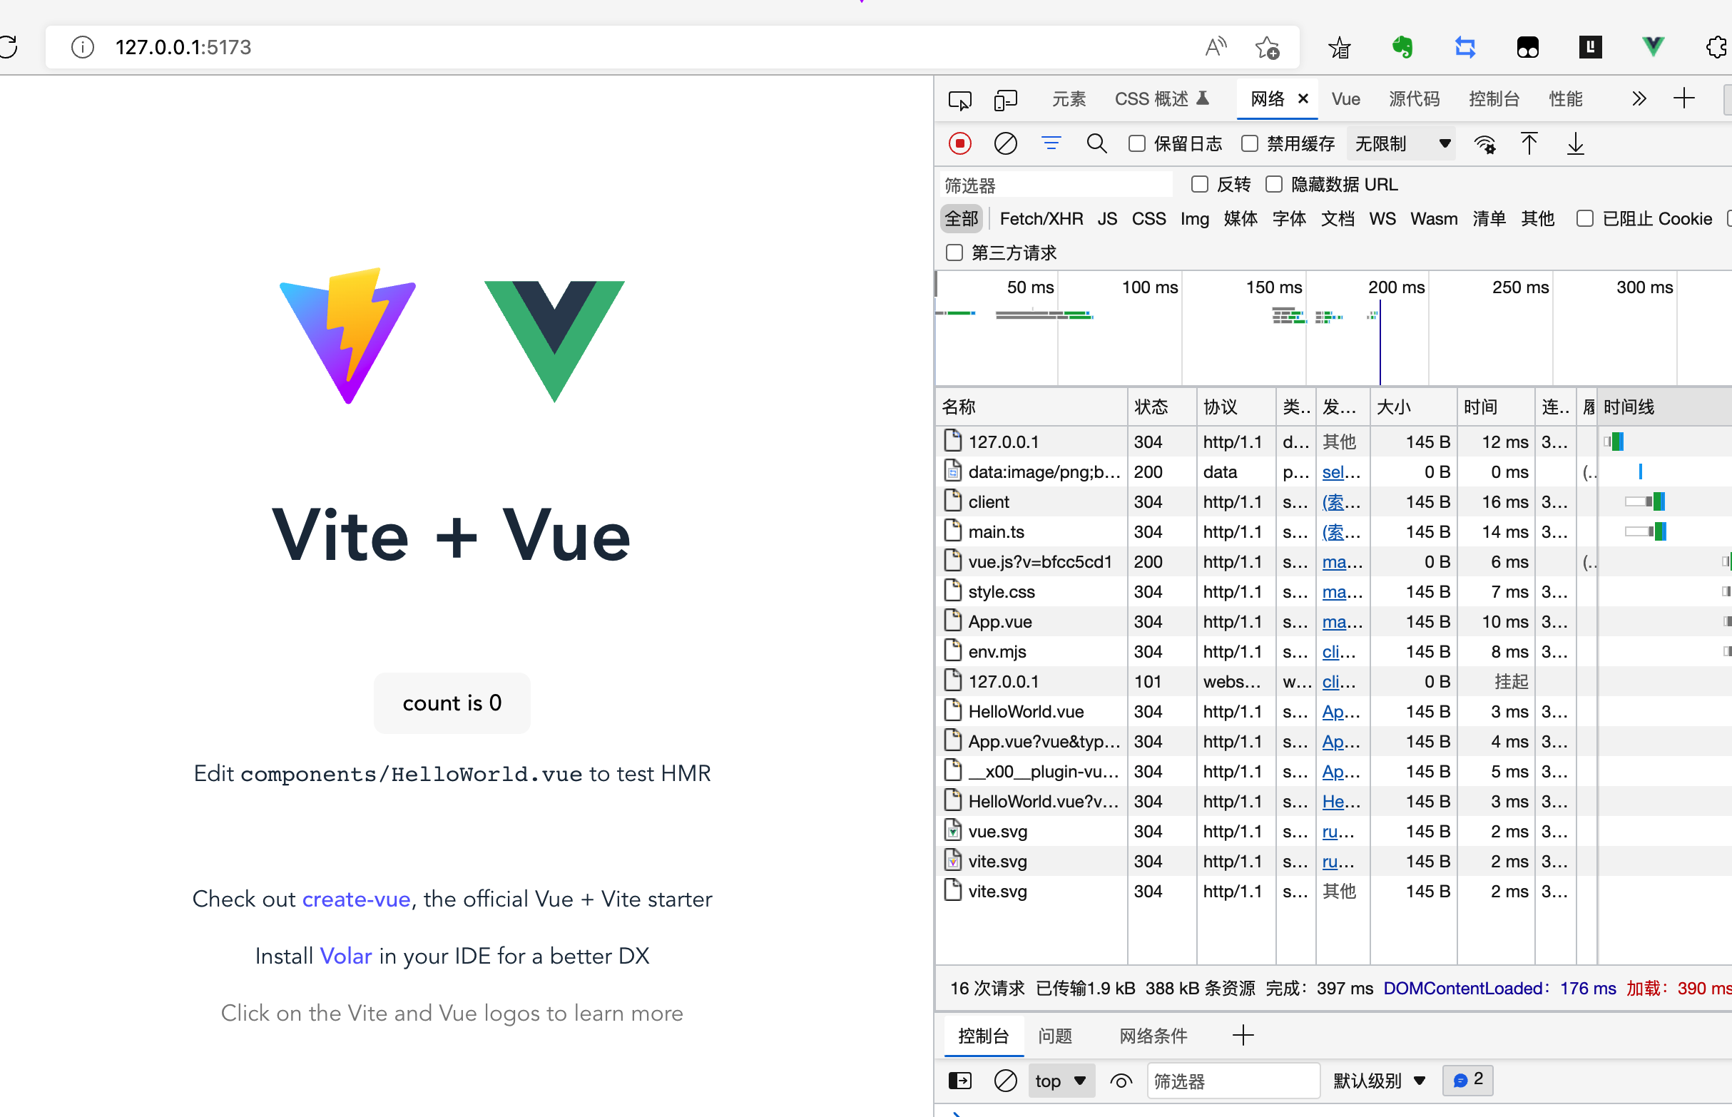Toggle console sidebar icon
The width and height of the screenshot is (1732, 1117).
(x=959, y=1081)
